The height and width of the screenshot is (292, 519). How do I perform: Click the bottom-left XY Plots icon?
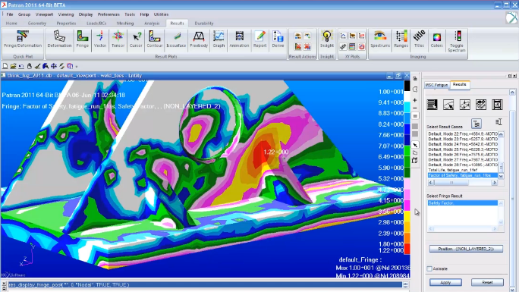pos(343,46)
